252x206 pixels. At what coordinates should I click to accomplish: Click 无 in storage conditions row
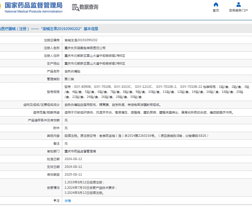66,120
